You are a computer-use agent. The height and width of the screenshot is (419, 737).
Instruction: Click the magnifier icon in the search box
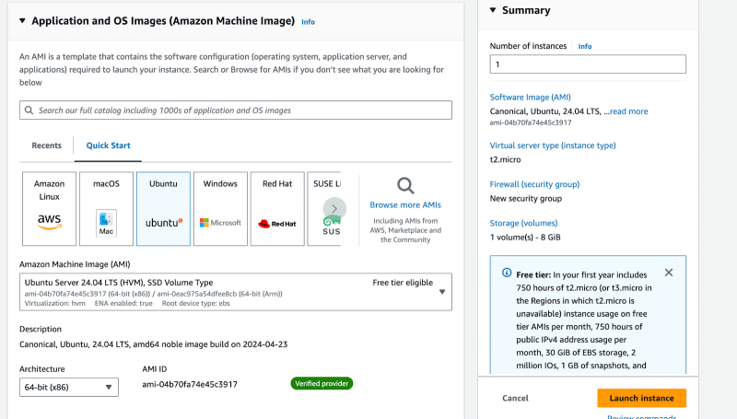point(29,110)
